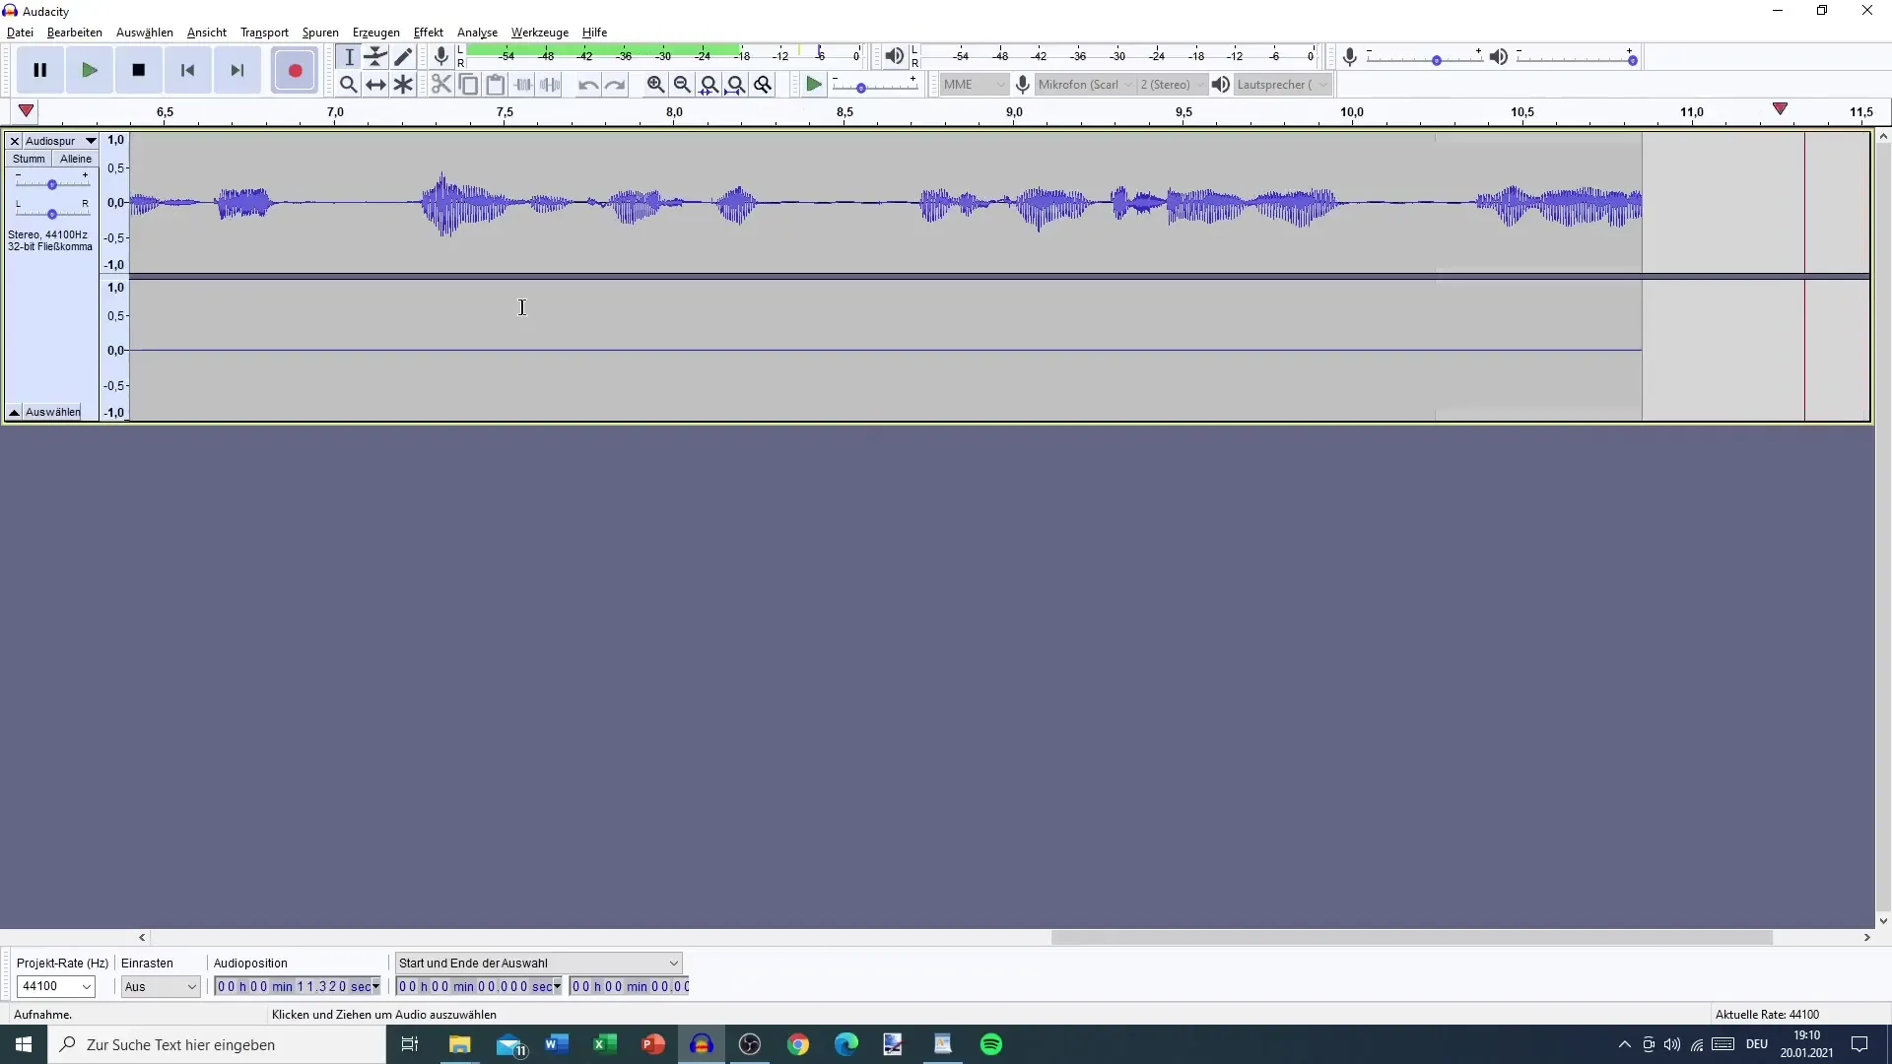This screenshot has height=1064, width=1892.
Task: Open the Audioposition time format arrow
Action: point(375,986)
